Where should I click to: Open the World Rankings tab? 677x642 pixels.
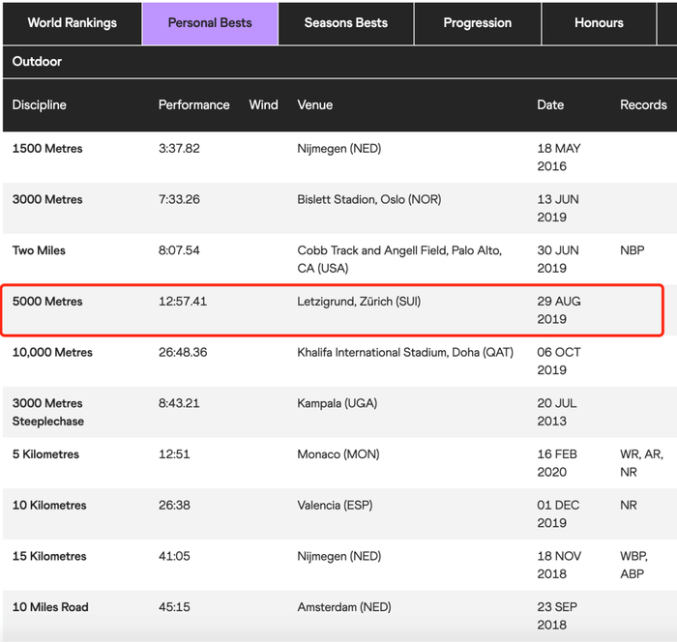click(72, 23)
